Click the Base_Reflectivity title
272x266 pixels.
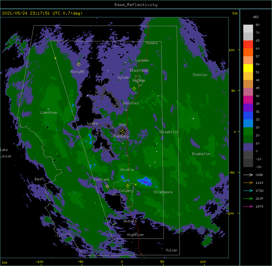136,5
